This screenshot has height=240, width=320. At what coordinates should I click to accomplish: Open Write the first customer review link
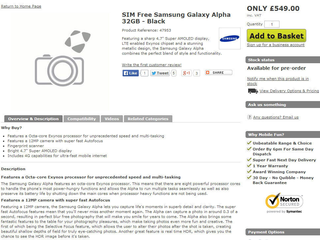coord(152,65)
